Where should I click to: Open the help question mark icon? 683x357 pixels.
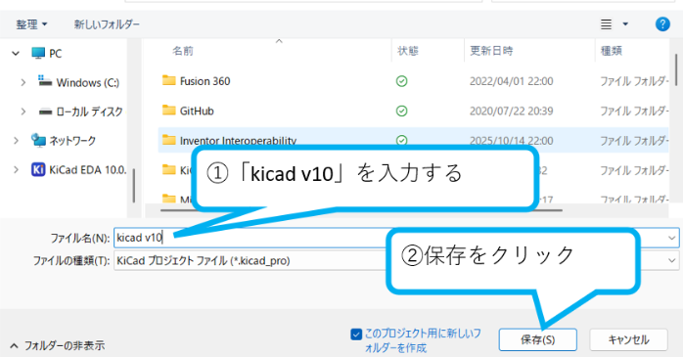pos(662,24)
